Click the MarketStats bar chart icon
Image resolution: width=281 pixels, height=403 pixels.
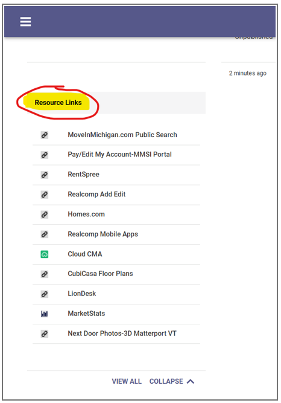[45, 314]
